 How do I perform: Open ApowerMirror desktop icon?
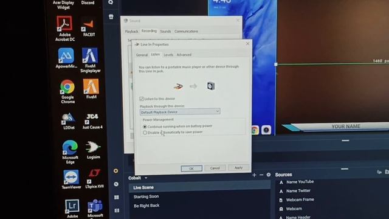coord(66,58)
